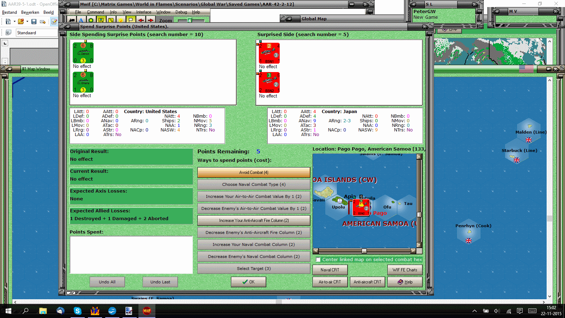Click the MWiF game taskbar icon
The image size is (565, 318).
pyautogui.click(x=147, y=311)
